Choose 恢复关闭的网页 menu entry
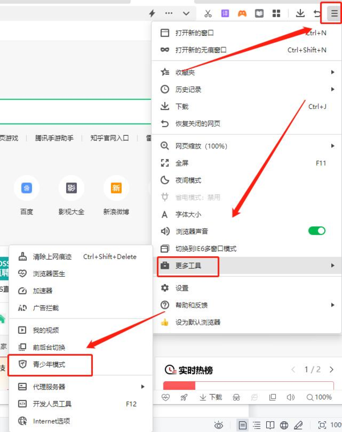Viewport: 342px width, 432px height. pyautogui.click(x=247, y=123)
